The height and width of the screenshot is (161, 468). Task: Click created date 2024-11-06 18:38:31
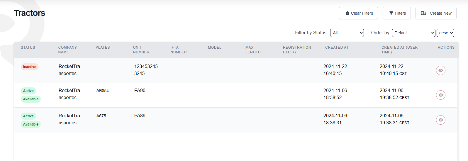pos(335,119)
